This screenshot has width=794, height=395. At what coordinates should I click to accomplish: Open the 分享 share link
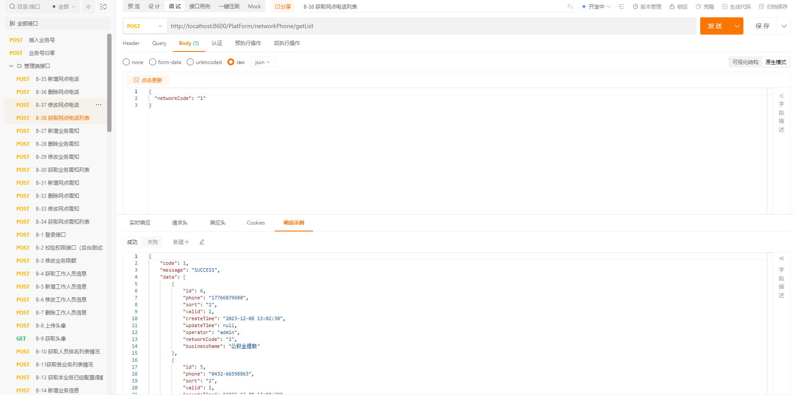coord(283,6)
